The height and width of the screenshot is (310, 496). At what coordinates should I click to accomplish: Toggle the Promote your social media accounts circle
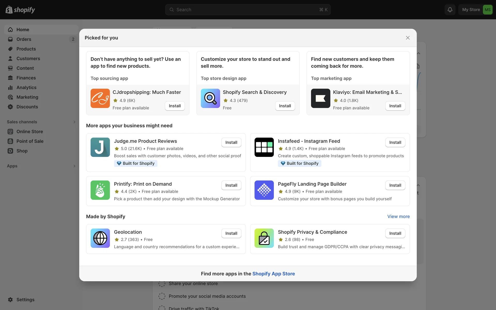pos(162,296)
